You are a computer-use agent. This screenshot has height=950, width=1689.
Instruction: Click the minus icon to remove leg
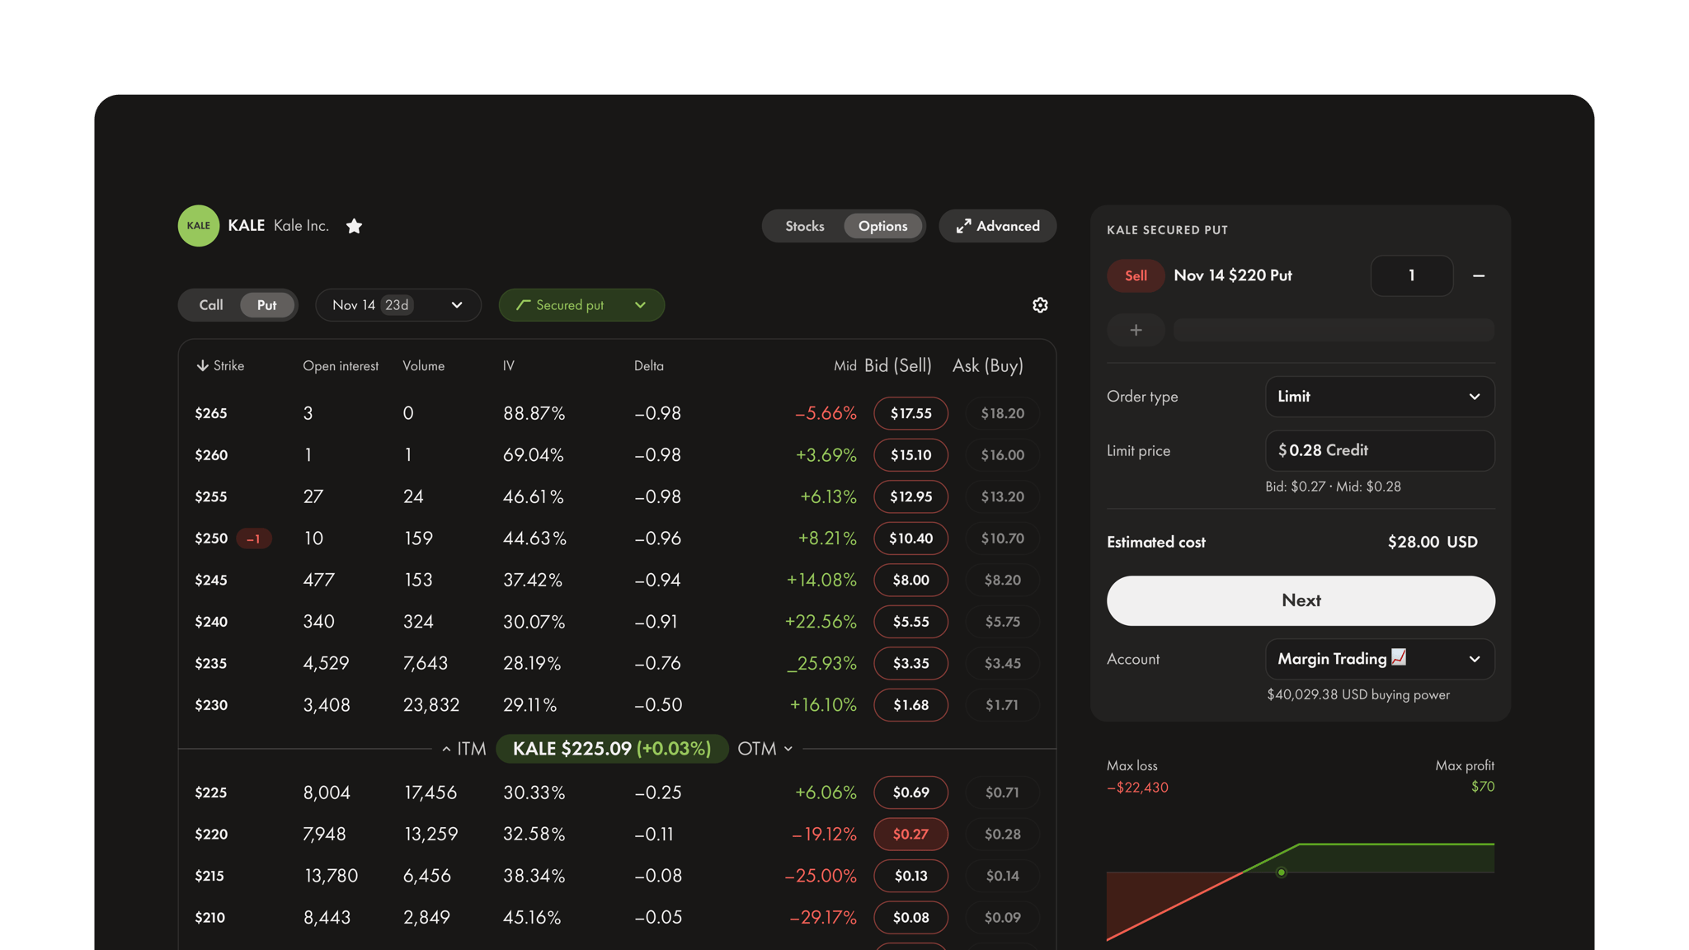tap(1479, 276)
